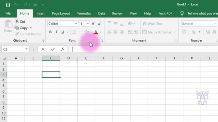This screenshot has height=122, width=218.
Task: Click the Decrease Font Size icon
Action: coord(99,24)
